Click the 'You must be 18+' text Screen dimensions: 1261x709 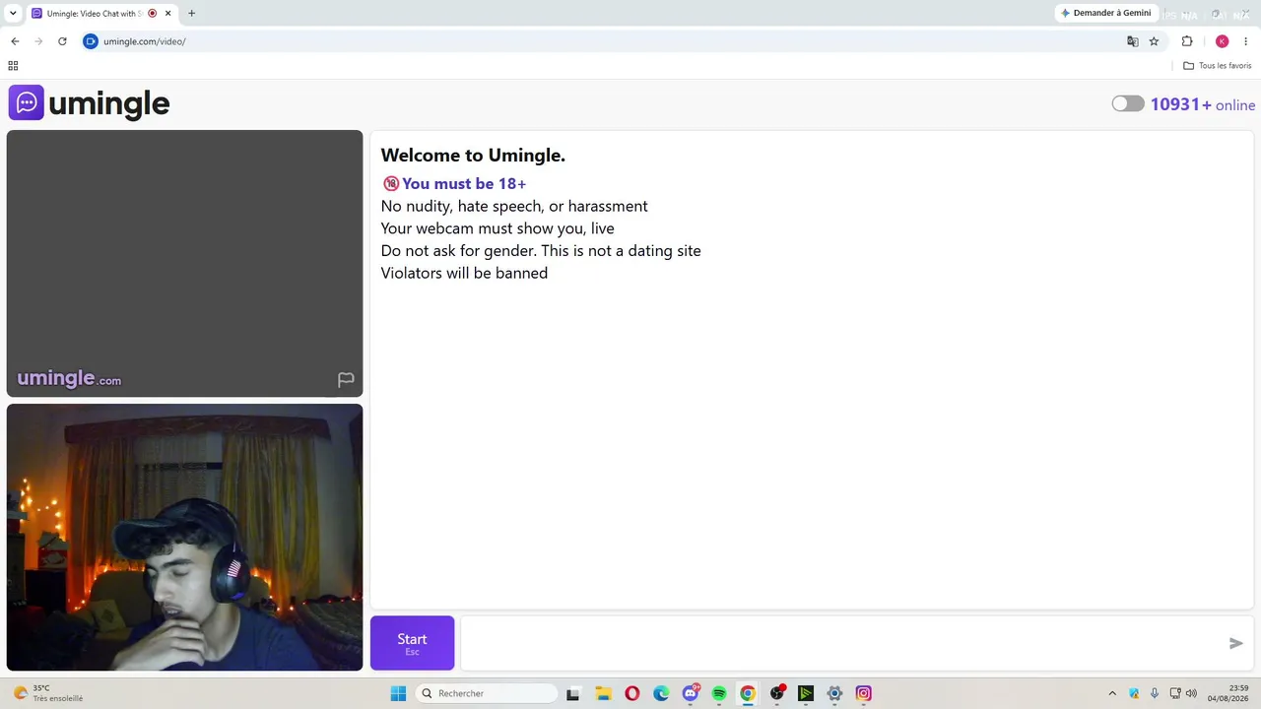point(464,184)
